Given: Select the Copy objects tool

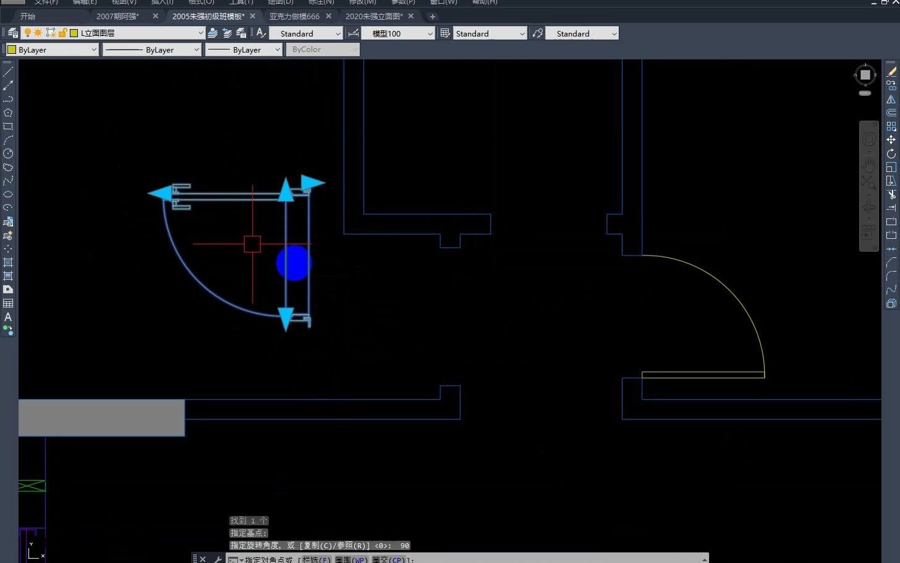Looking at the screenshot, I should click(891, 85).
